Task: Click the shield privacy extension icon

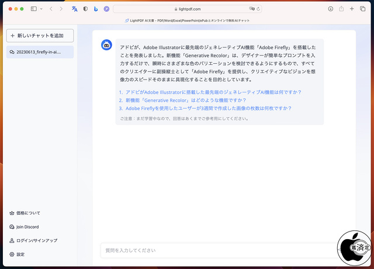Action: point(85,9)
